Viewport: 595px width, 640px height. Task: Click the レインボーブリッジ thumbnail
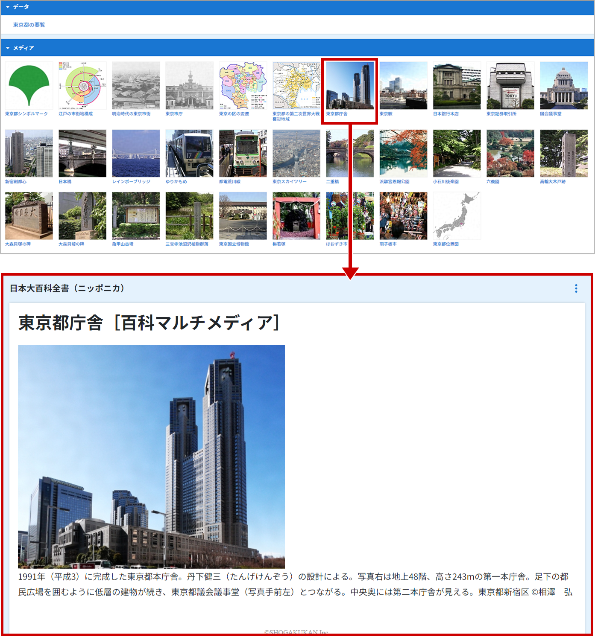coord(136,153)
